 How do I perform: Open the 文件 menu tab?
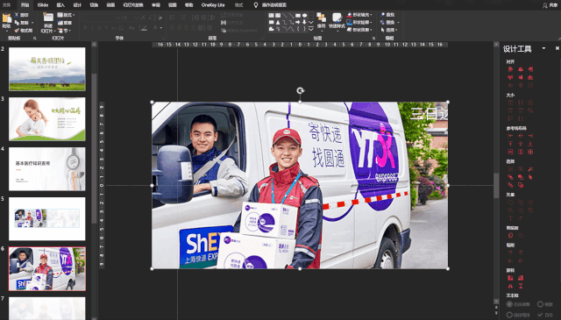tap(6, 5)
